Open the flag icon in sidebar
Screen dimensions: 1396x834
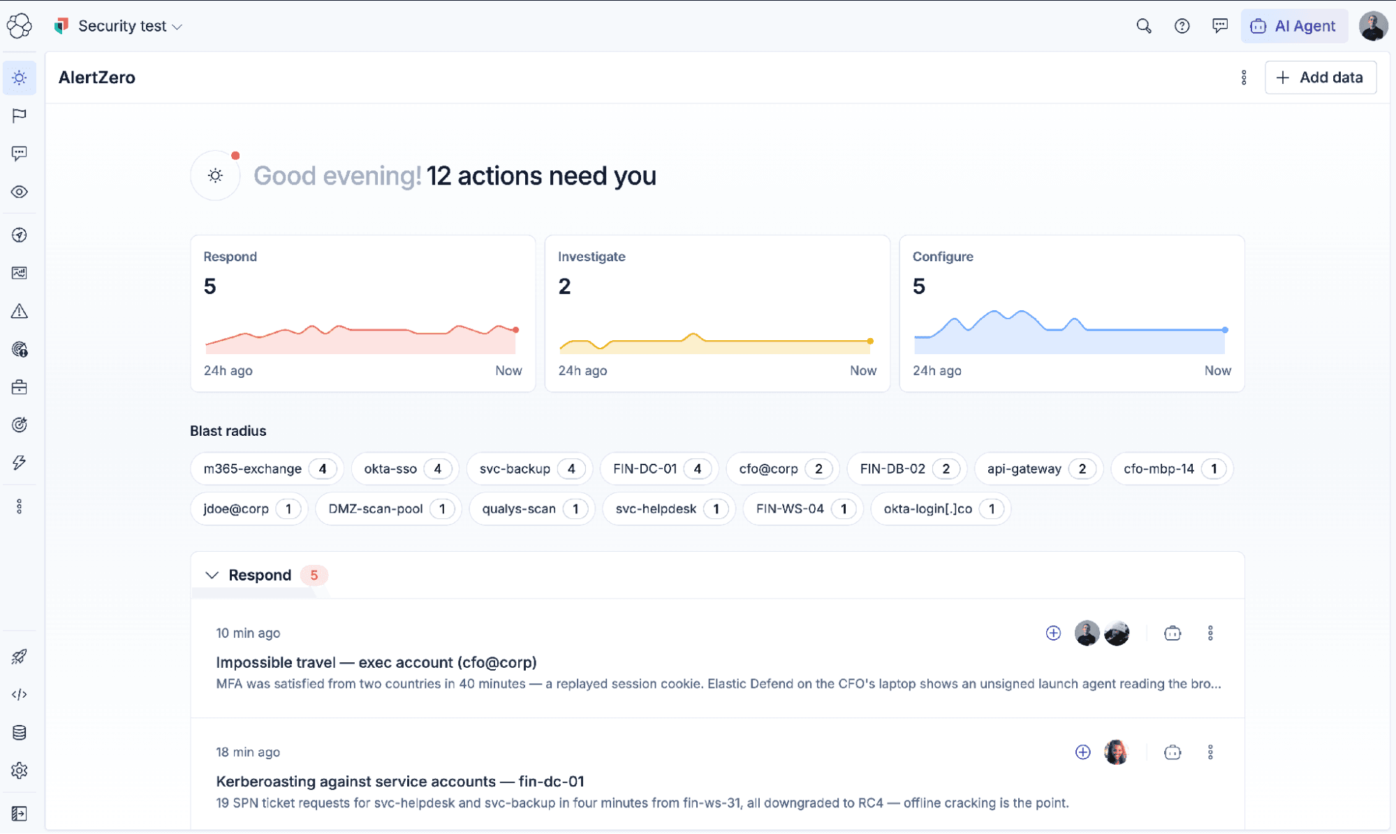tap(20, 115)
